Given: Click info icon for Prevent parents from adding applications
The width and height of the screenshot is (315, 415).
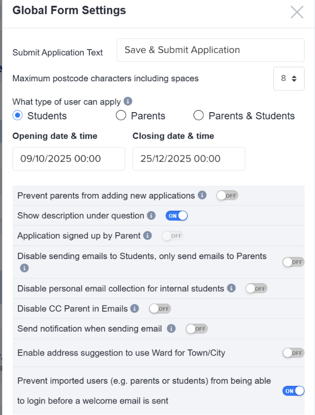Looking at the screenshot, I should pyautogui.click(x=202, y=196).
